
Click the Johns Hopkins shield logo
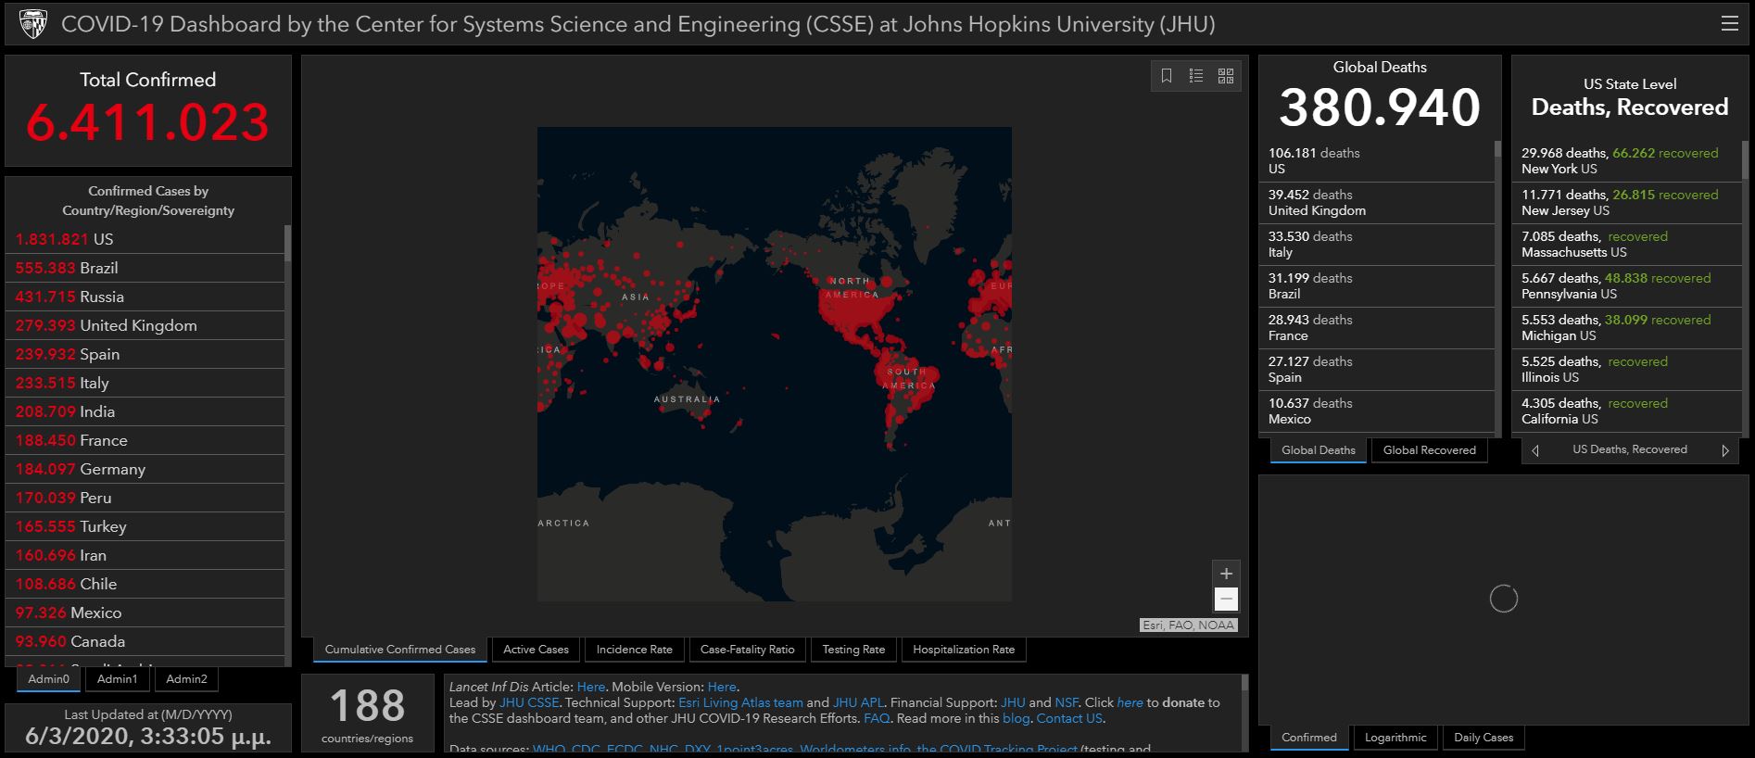tap(32, 24)
